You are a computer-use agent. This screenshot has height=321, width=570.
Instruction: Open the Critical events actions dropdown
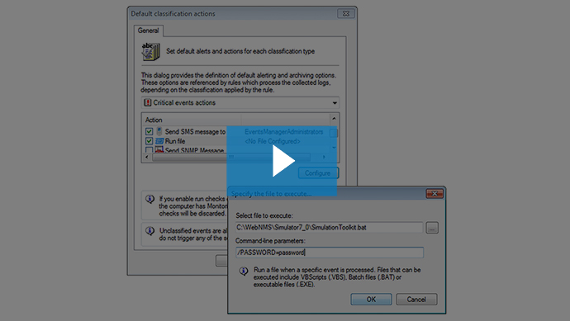coord(240,103)
